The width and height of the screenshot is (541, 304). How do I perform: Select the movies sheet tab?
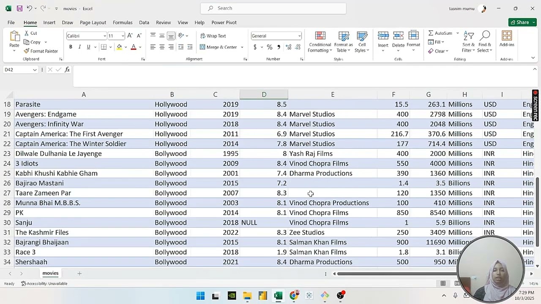(x=50, y=273)
